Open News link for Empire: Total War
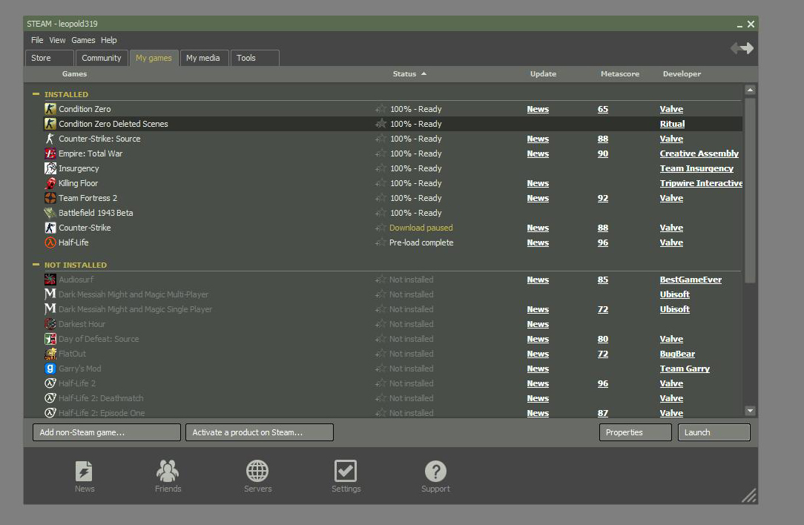Screen dimensions: 804x525 [x=538, y=153]
